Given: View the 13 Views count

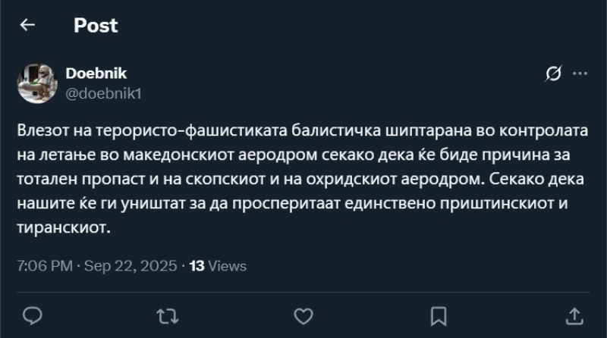Looking at the screenshot, I should tap(218, 266).
